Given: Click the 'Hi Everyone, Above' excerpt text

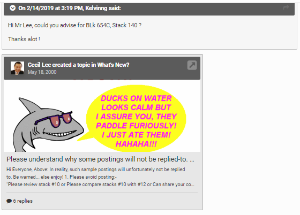Looking at the screenshot, I should pos(96,173).
